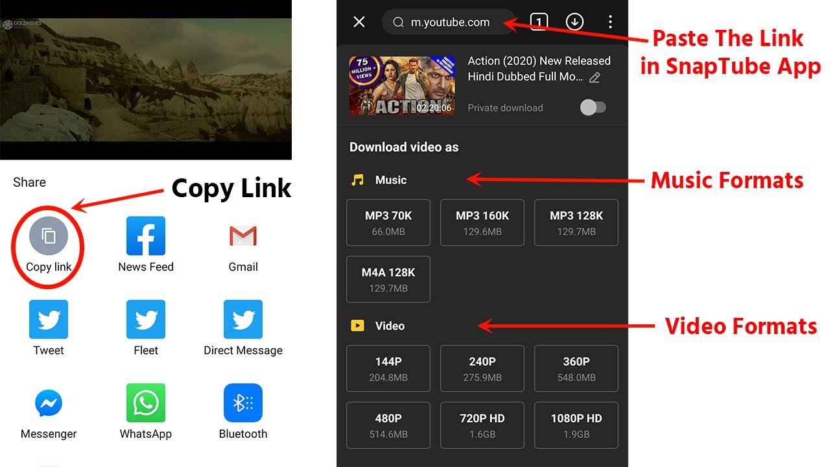Screen dimensions: 830x467
Task: Click the Video section play icon
Action: pyautogui.click(x=357, y=326)
